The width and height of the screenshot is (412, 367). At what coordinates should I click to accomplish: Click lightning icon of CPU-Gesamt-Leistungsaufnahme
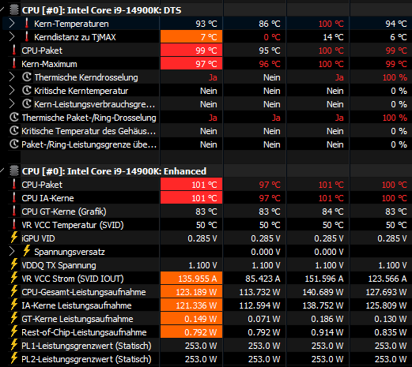click(x=14, y=291)
